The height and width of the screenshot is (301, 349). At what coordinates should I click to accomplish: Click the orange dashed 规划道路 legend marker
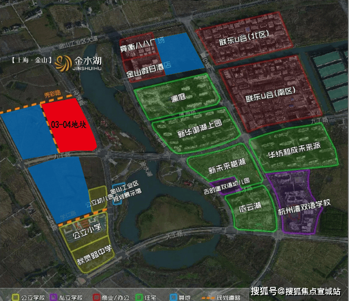tap(207, 298)
